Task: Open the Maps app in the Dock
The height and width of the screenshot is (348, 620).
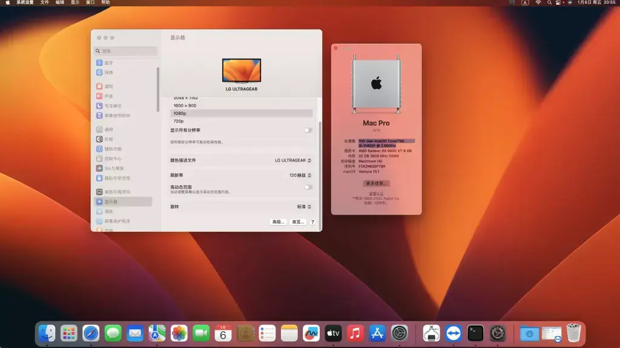Action: pos(157,333)
